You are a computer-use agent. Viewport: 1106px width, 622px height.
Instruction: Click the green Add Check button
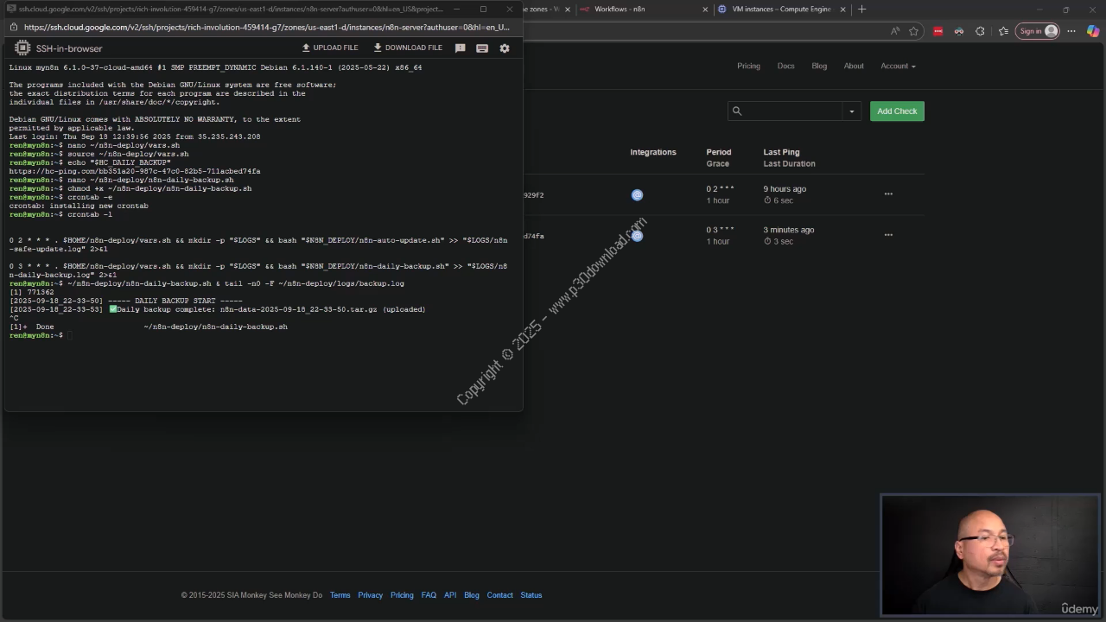[x=897, y=111]
